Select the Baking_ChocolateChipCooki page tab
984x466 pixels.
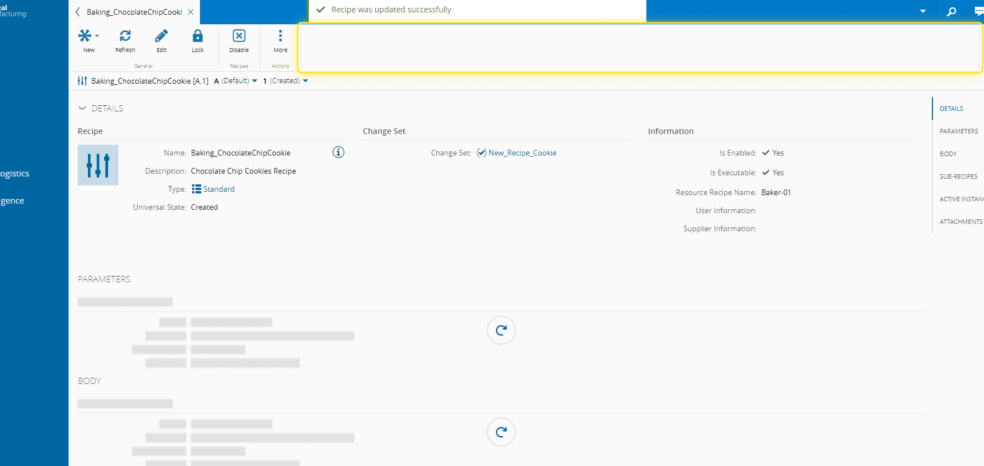[x=134, y=12]
